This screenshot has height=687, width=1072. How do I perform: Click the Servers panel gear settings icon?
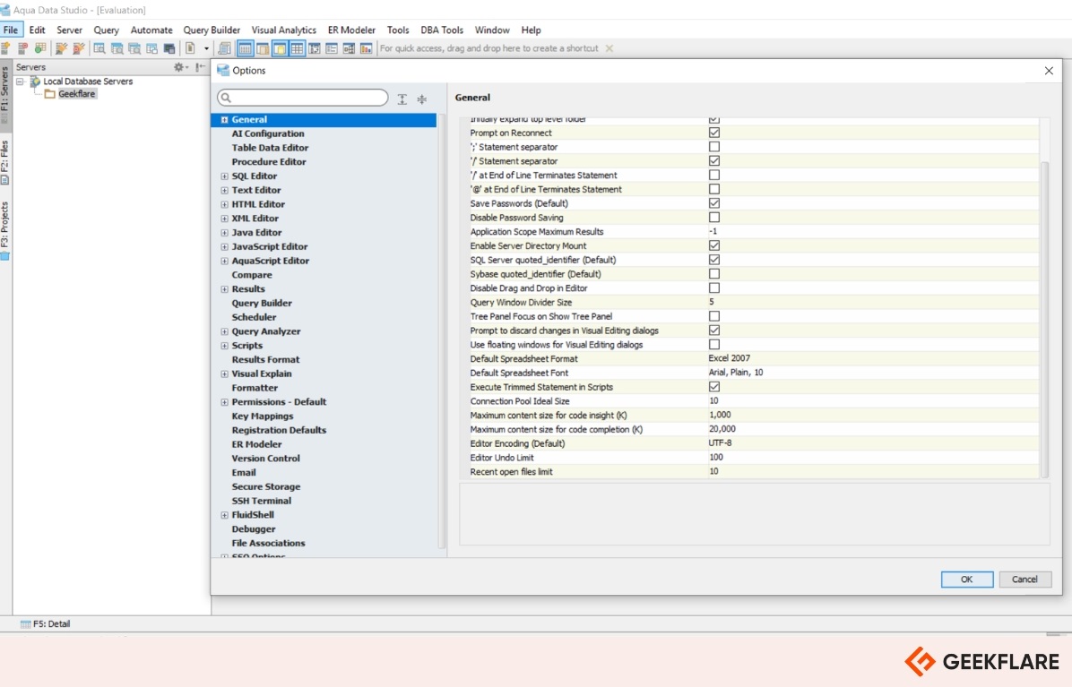pyautogui.click(x=179, y=67)
